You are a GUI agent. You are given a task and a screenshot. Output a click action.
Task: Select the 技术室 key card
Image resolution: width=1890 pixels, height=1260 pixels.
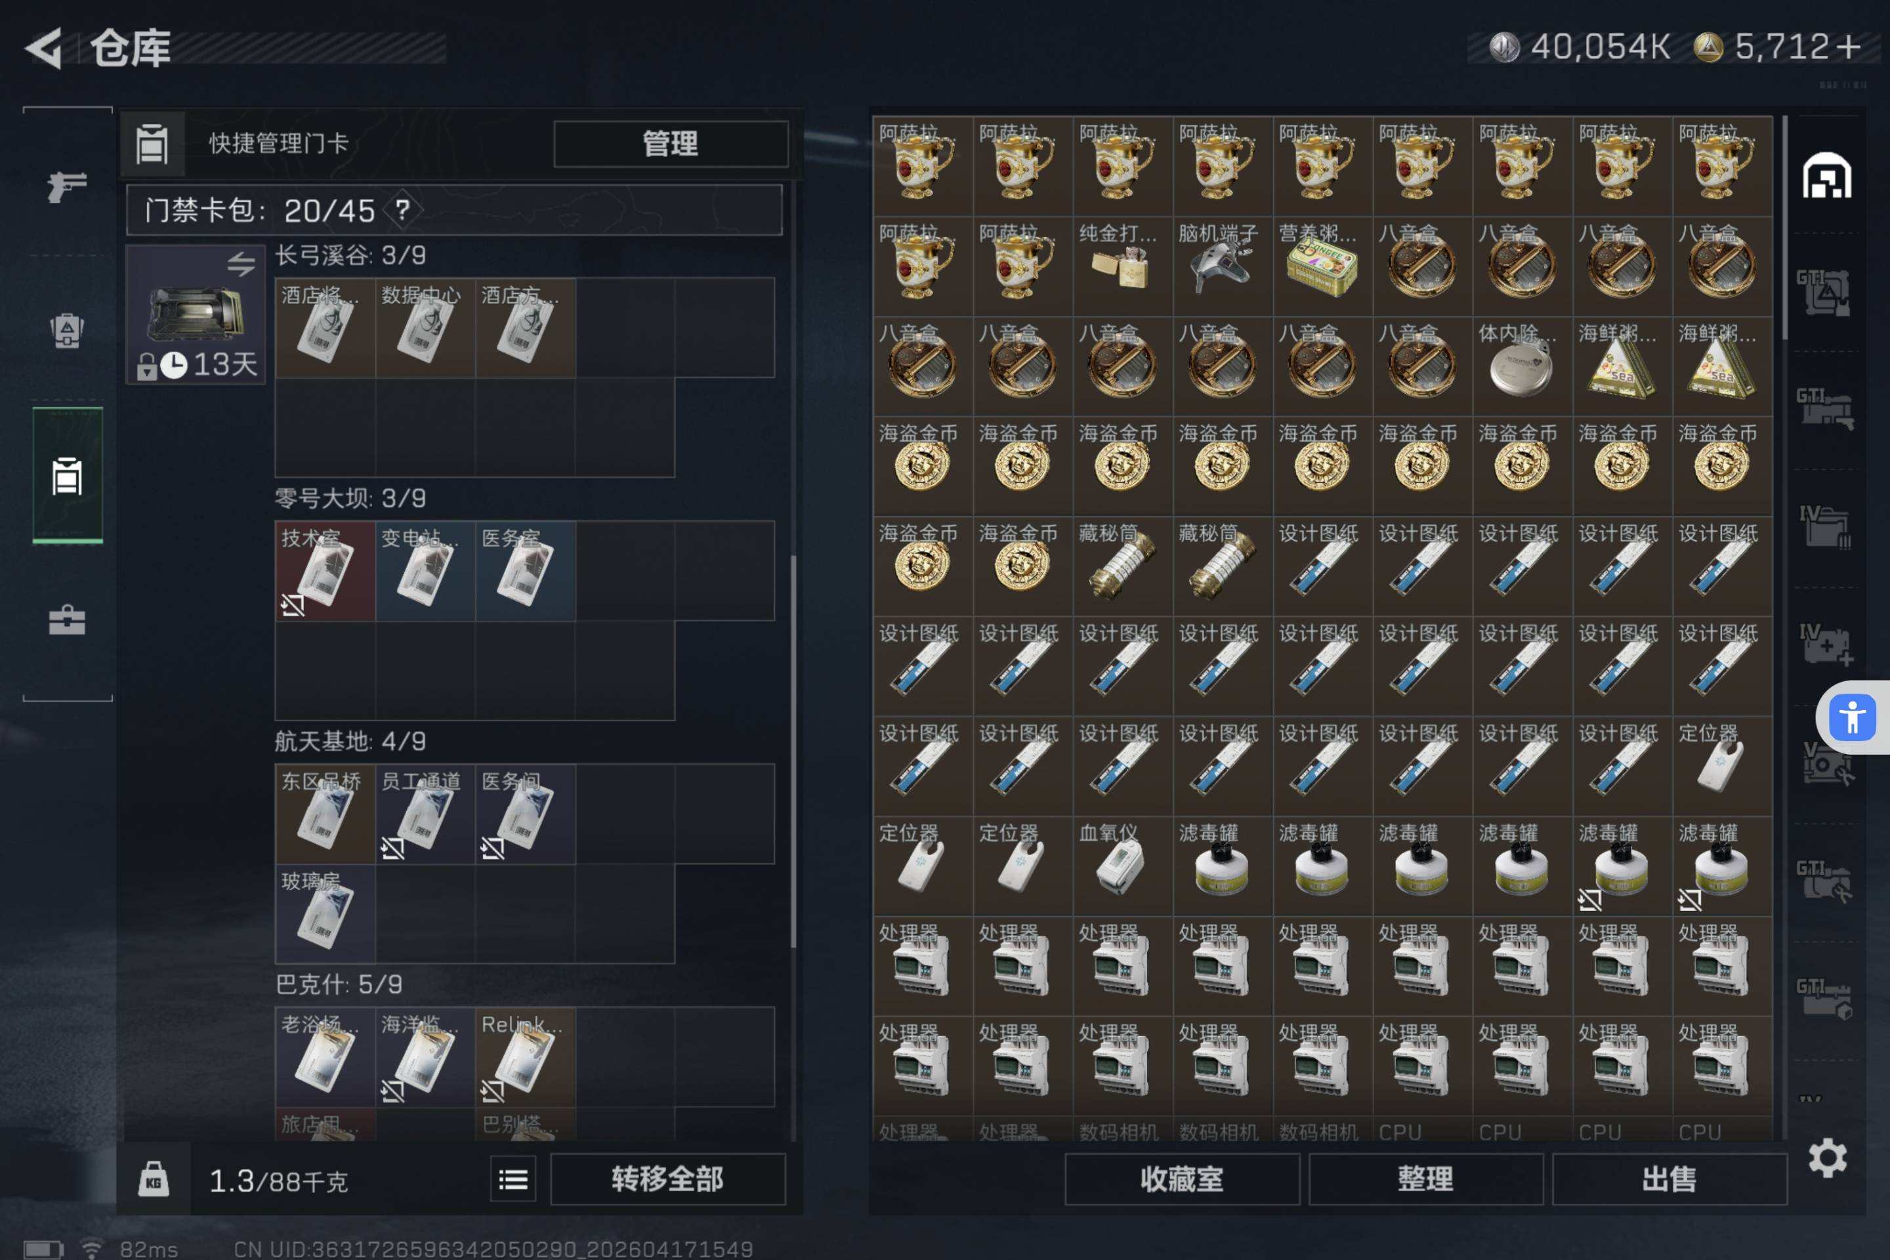click(x=325, y=570)
